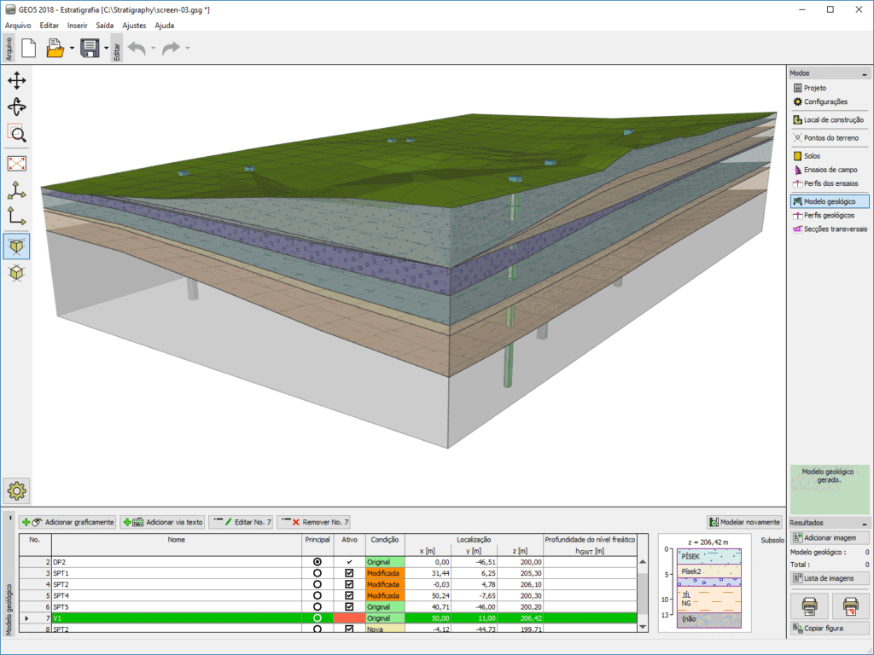Collapse the Resultados panel
874x655 pixels.
tap(863, 523)
